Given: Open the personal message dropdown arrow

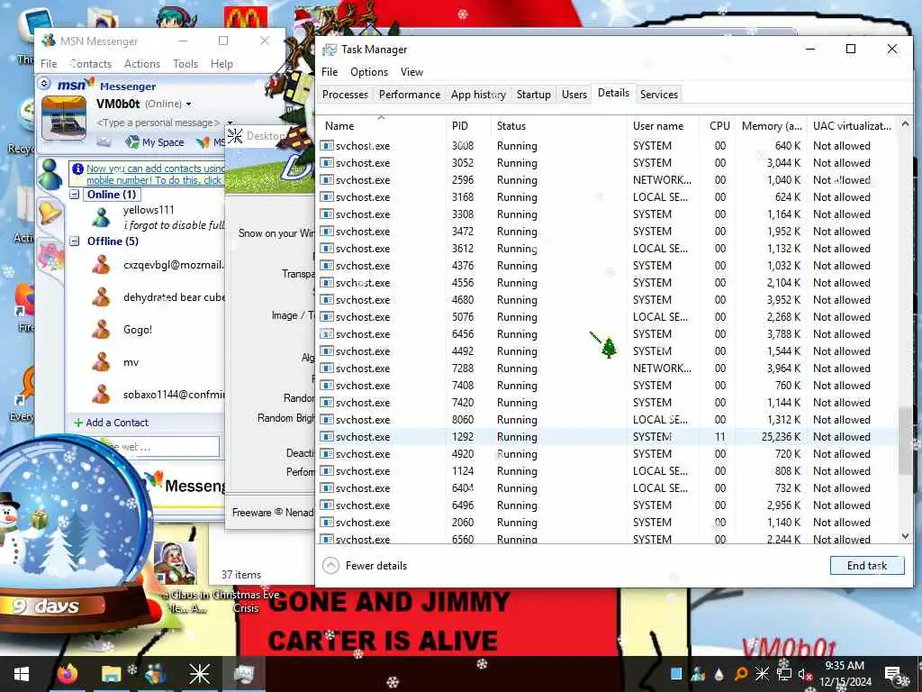Looking at the screenshot, I should 230,123.
